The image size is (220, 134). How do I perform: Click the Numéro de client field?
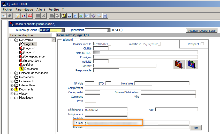click(x=51, y=30)
